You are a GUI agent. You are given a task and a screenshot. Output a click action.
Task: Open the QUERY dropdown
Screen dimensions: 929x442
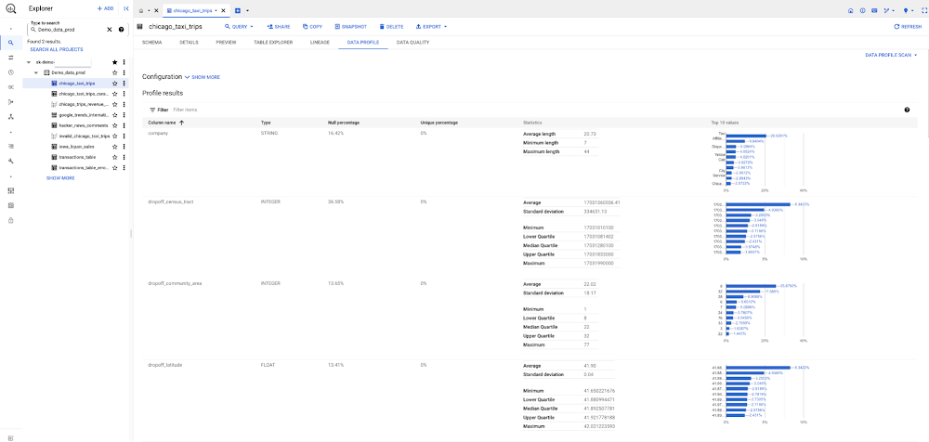(x=240, y=27)
